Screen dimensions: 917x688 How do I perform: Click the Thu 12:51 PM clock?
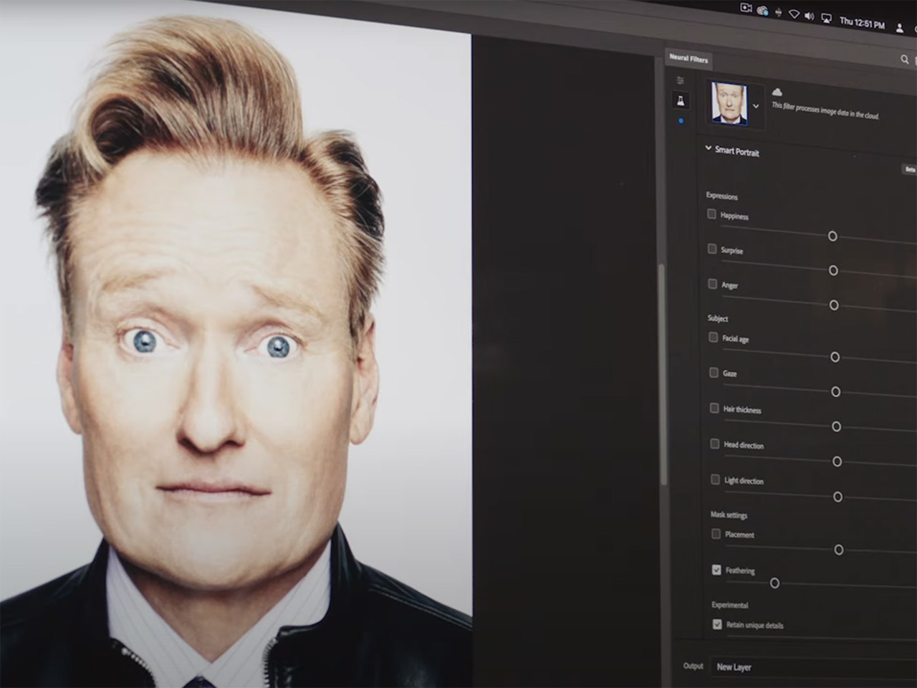click(x=862, y=23)
